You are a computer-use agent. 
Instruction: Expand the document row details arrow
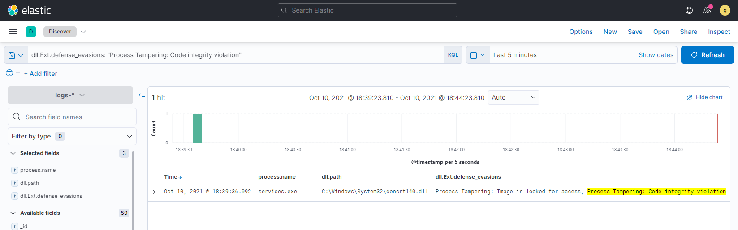[x=154, y=192]
